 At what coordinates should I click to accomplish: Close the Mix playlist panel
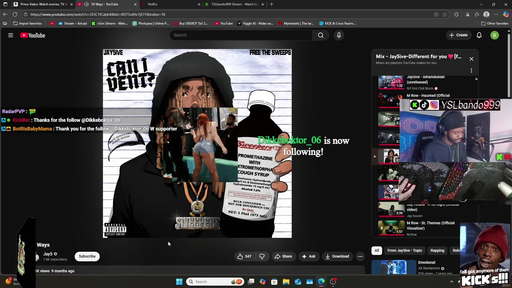coord(471,59)
